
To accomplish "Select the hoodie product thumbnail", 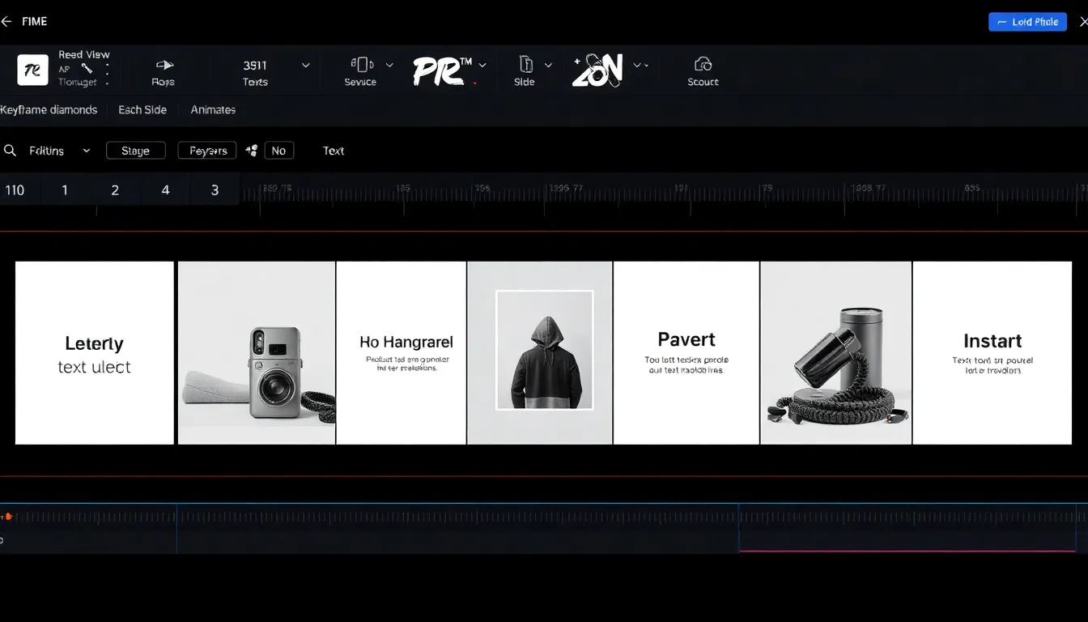I will click(x=539, y=352).
